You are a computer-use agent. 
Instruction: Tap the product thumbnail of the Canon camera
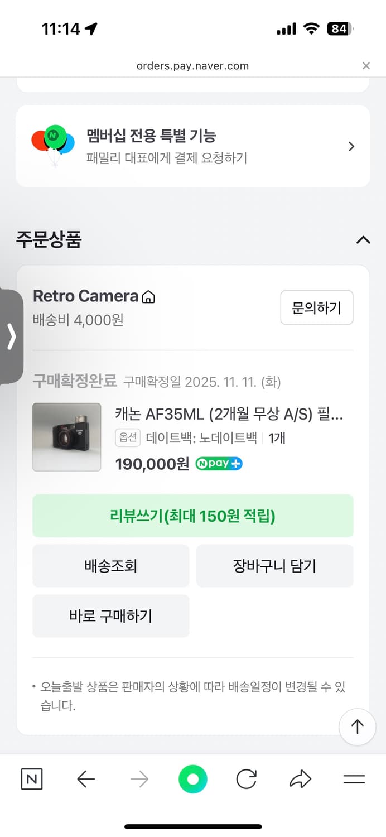click(x=66, y=436)
